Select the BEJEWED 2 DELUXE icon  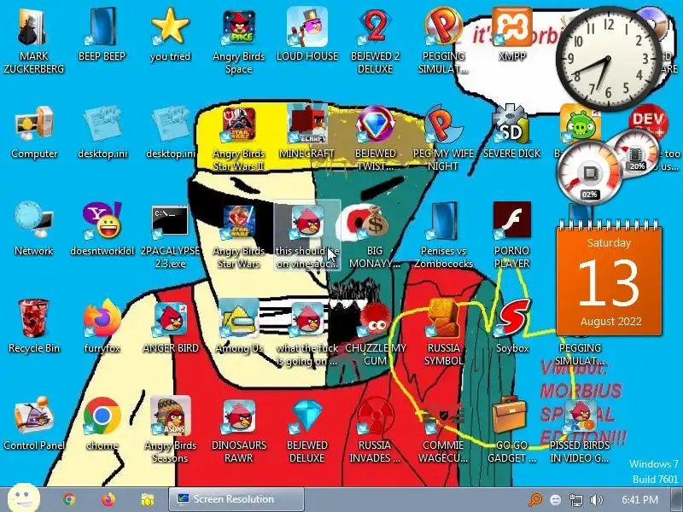coord(375,40)
